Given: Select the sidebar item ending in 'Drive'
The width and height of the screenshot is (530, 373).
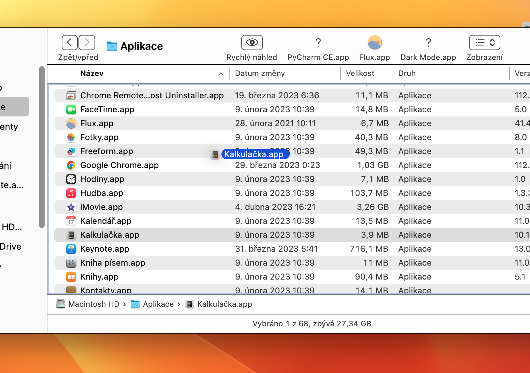Looking at the screenshot, I should (x=11, y=246).
